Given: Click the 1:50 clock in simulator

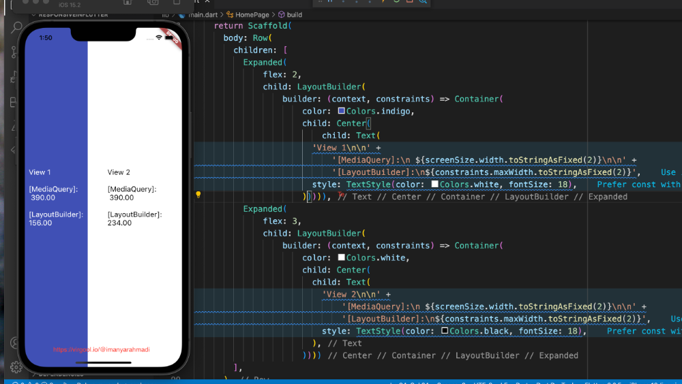Looking at the screenshot, I should pyautogui.click(x=46, y=38).
